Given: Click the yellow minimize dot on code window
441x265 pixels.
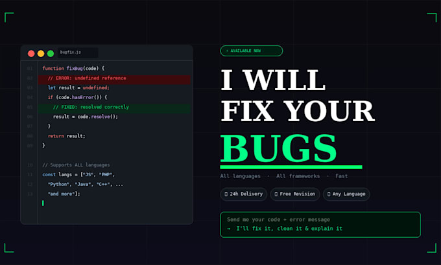Looking at the screenshot, I should pos(41,53).
